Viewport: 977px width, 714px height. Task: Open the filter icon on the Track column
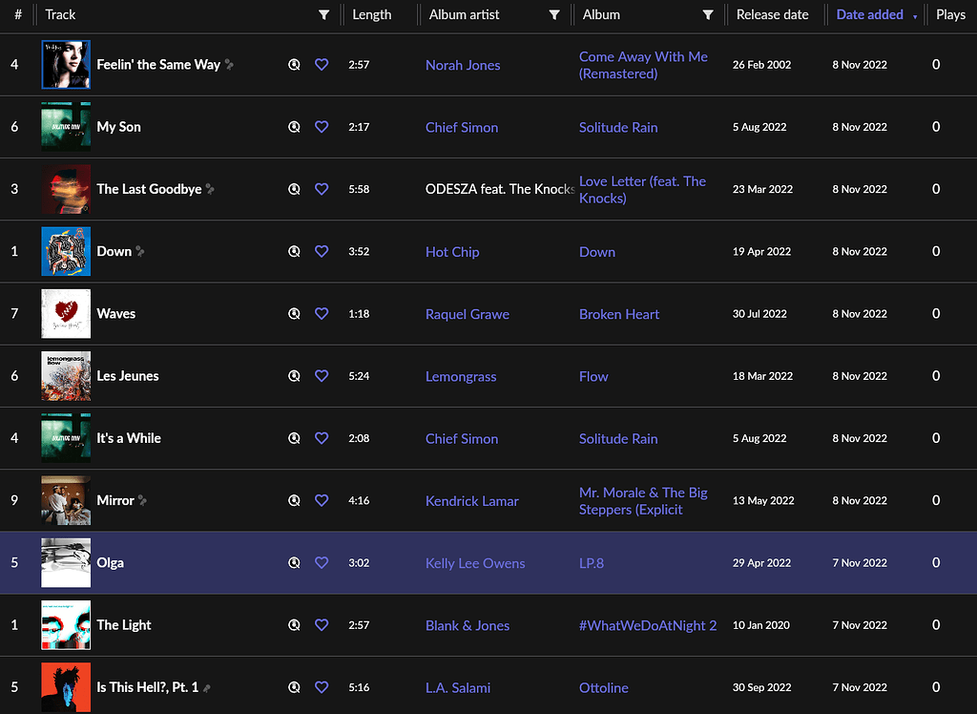click(x=323, y=14)
